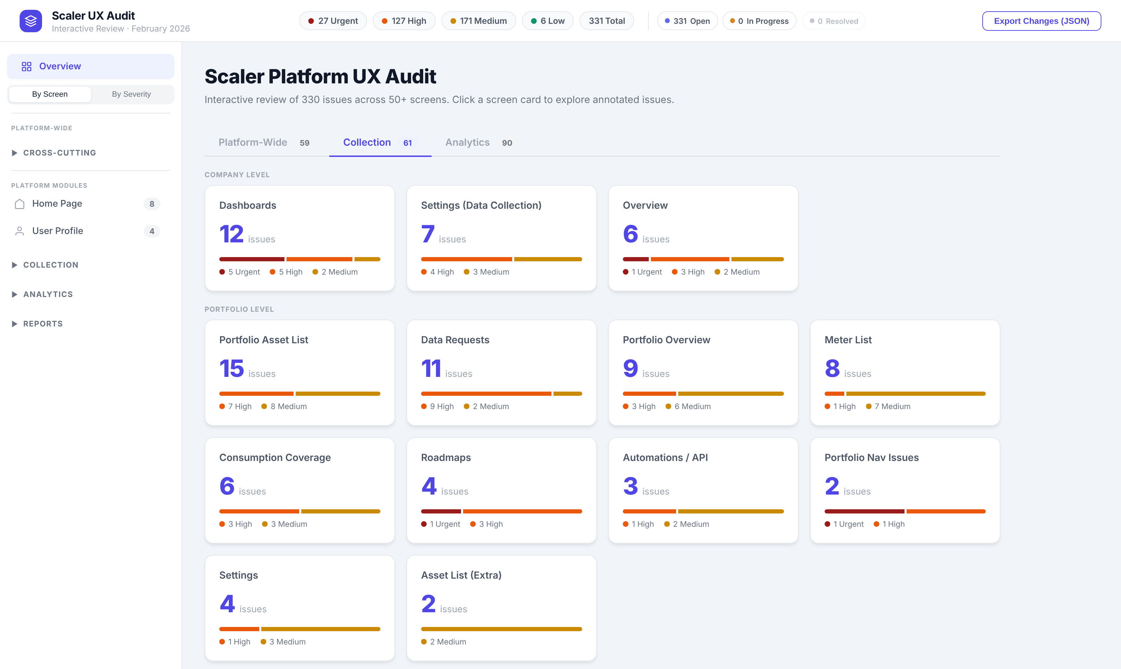Open the Roadmaps card
Viewport: 1121px width, 669px height.
point(502,490)
